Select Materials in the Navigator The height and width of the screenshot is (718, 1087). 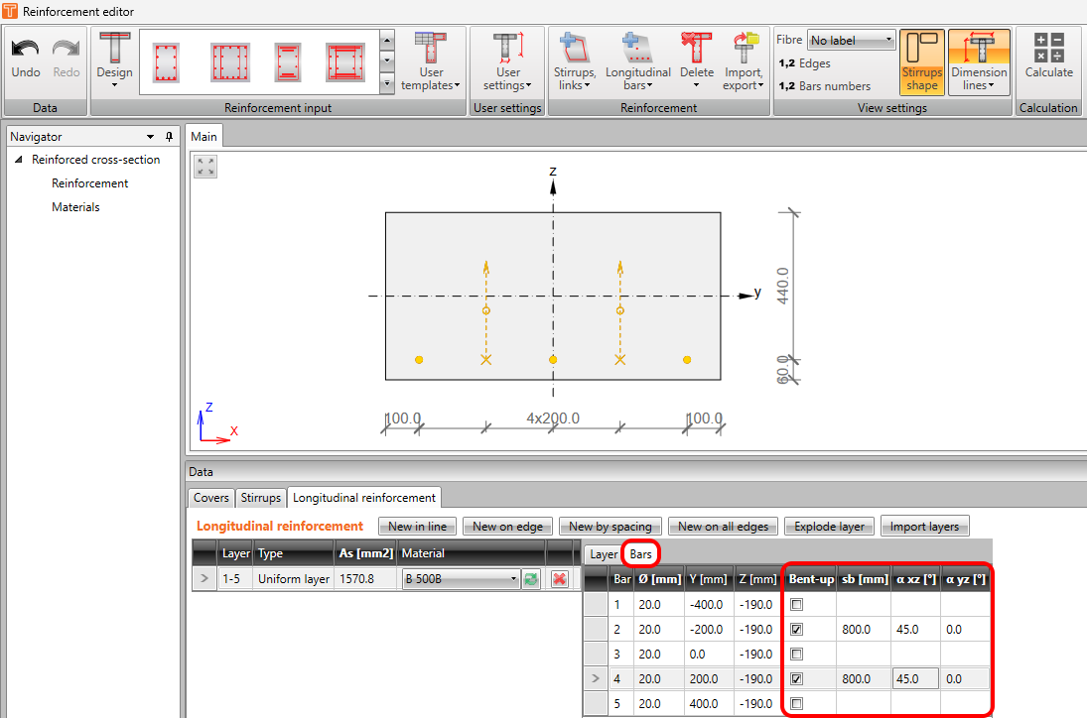point(75,207)
